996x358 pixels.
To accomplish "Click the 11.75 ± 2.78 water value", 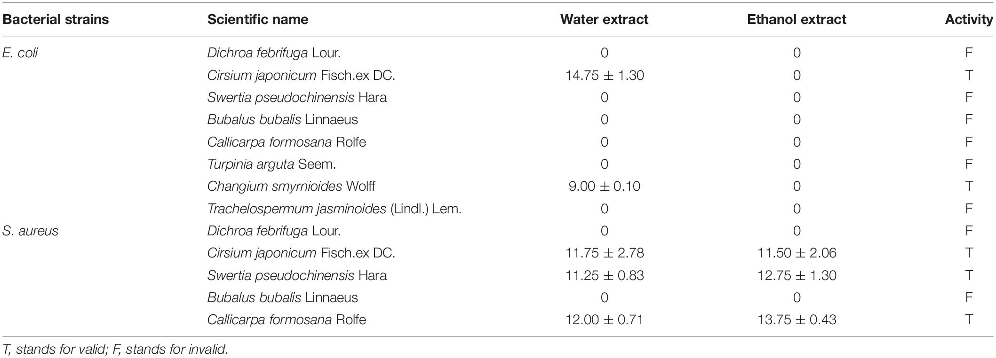I will click(605, 253).
